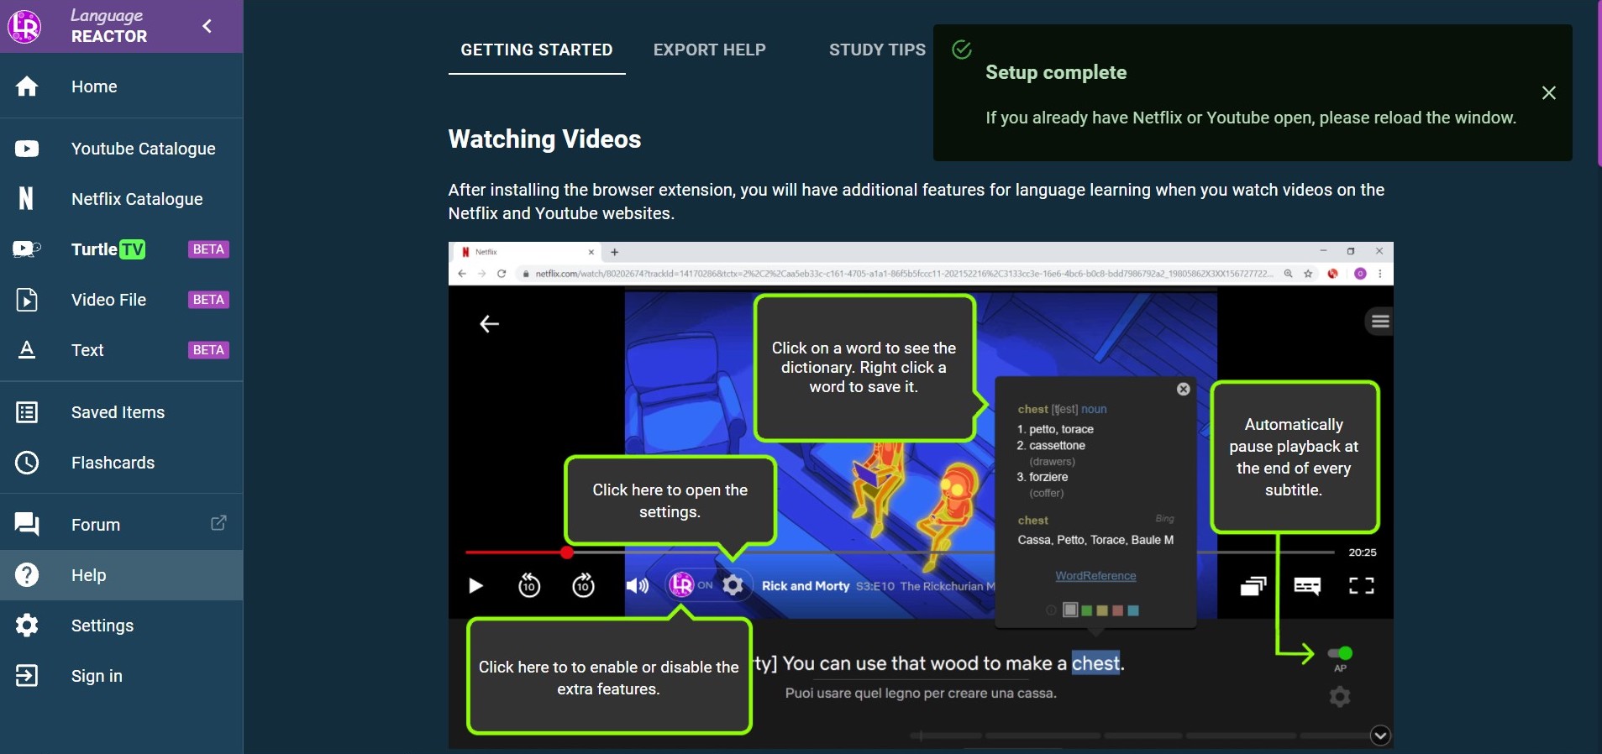Toggle the AP auto-pause switch
The image size is (1602, 754).
click(1340, 653)
